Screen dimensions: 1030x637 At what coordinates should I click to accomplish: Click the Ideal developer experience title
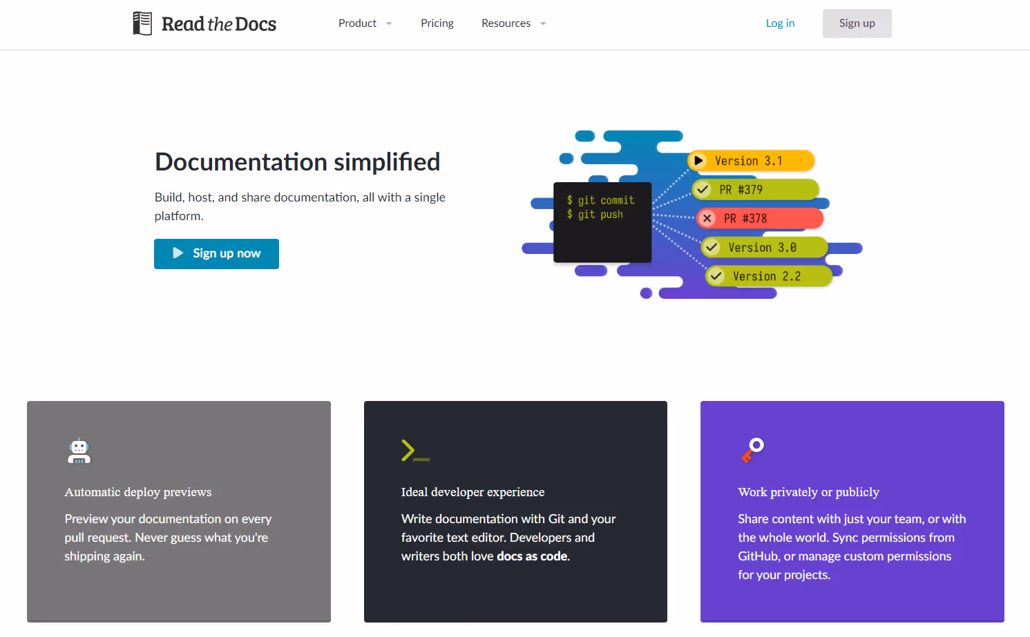[x=473, y=492]
